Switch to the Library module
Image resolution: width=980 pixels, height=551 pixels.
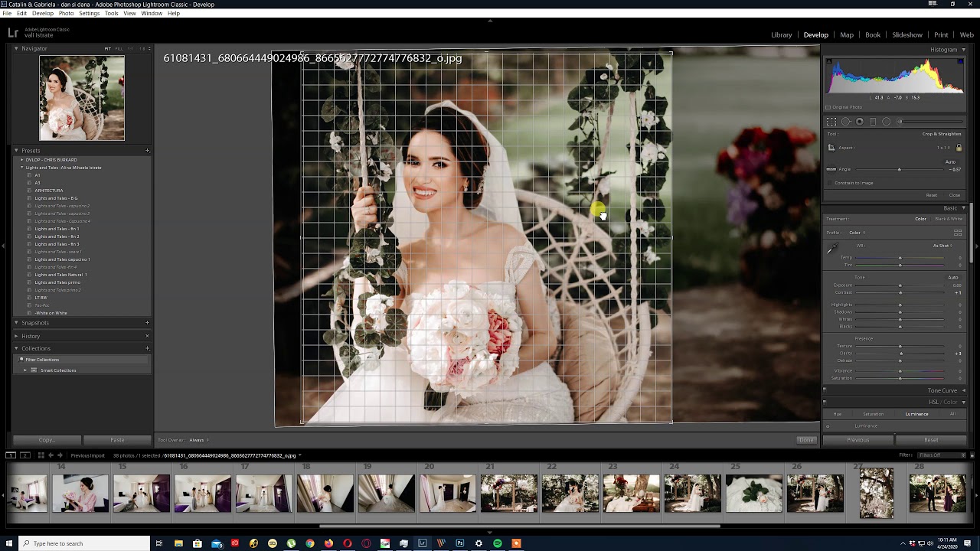782,34
